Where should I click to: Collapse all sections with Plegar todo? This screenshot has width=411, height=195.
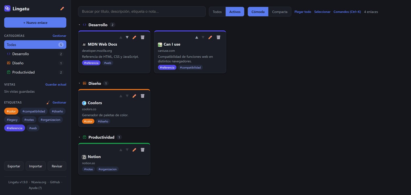pyautogui.click(x=303, y=12)
